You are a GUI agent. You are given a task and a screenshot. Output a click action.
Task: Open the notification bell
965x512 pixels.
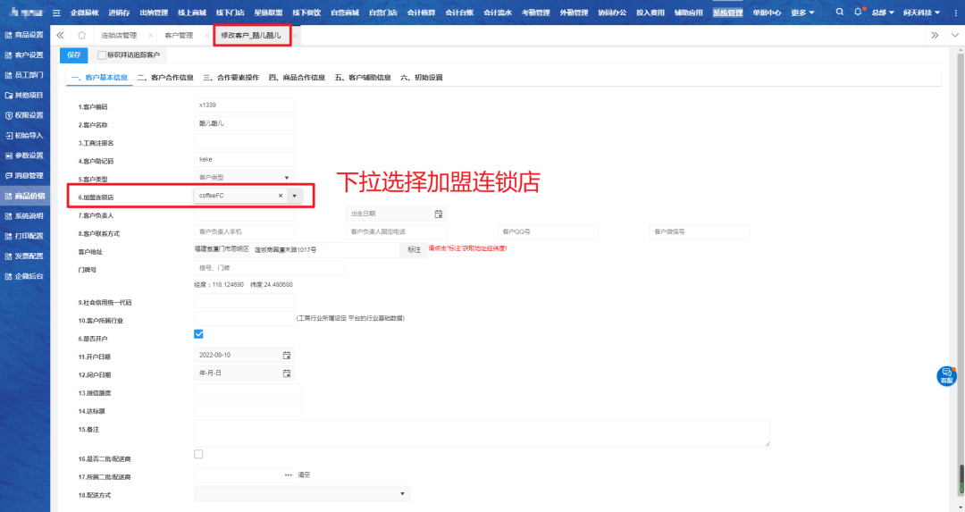pyautogui.click(x=858, y=13)
